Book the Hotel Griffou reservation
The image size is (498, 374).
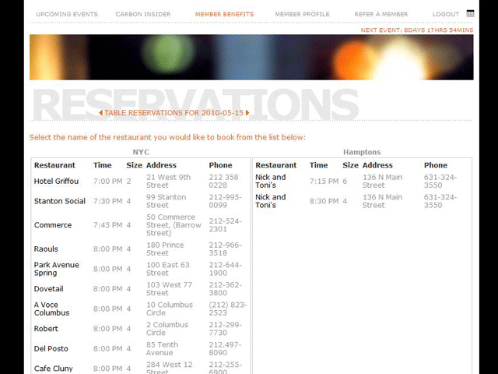point(56,182)
